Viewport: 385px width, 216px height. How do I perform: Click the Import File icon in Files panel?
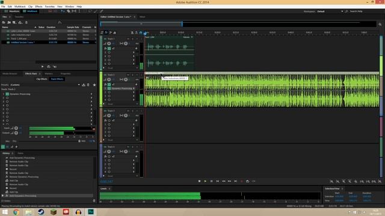coord(9,22)
